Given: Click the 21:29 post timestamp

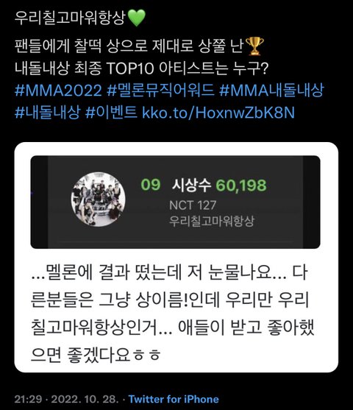Looking at the screenshot, I should click(x=28, y=399).
